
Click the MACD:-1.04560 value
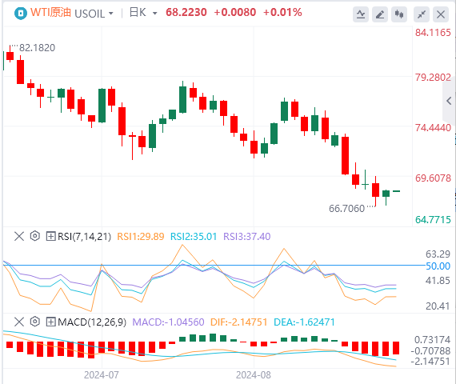tap(168, 322)
